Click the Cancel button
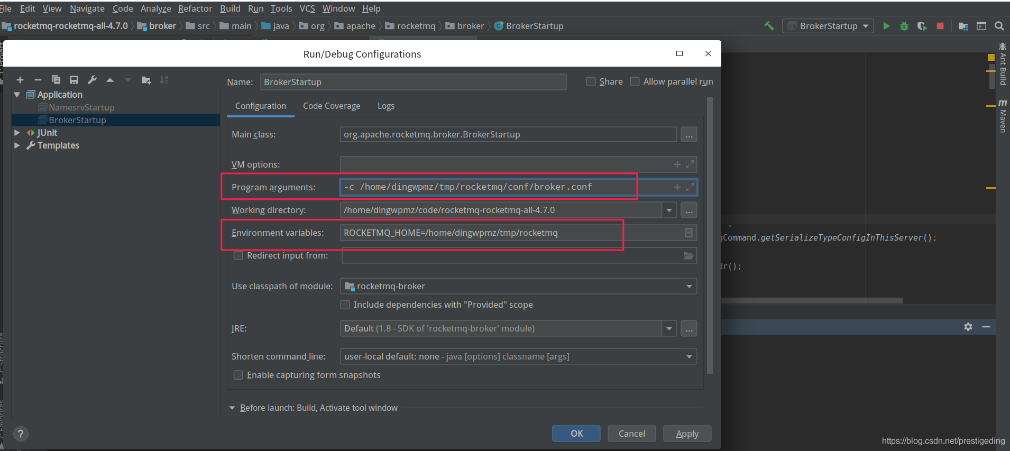Image resolution: width=1010 pixels, height=451 pixels. coord(631,434)
